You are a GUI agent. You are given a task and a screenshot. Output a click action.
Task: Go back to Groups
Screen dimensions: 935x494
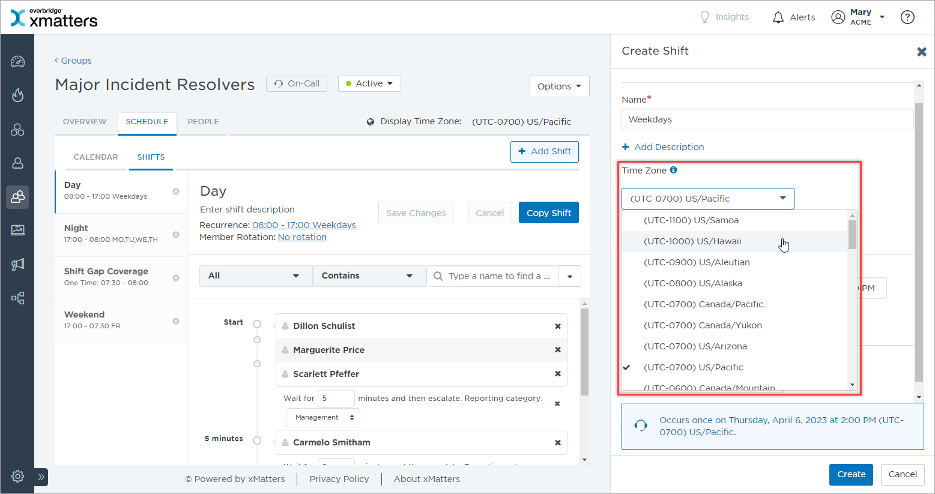pos(73,61)
